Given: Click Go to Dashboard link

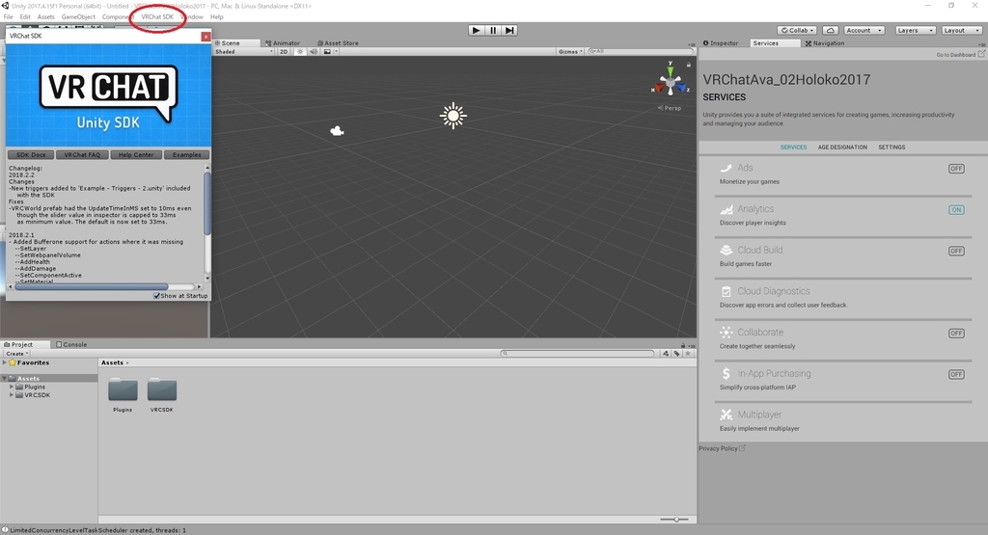Looking at the screenshot, I should click(960, 55).
